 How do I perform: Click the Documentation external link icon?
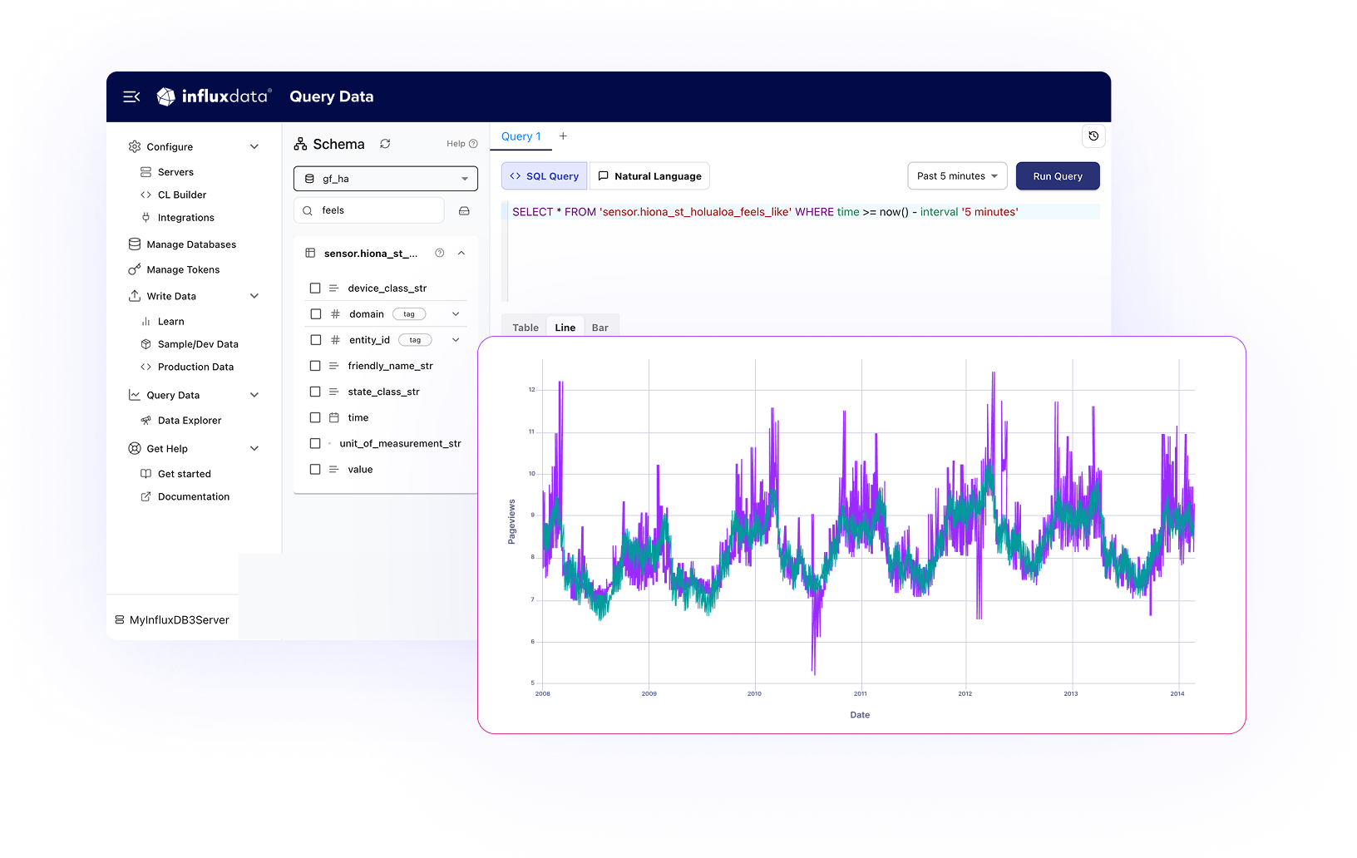146,496
